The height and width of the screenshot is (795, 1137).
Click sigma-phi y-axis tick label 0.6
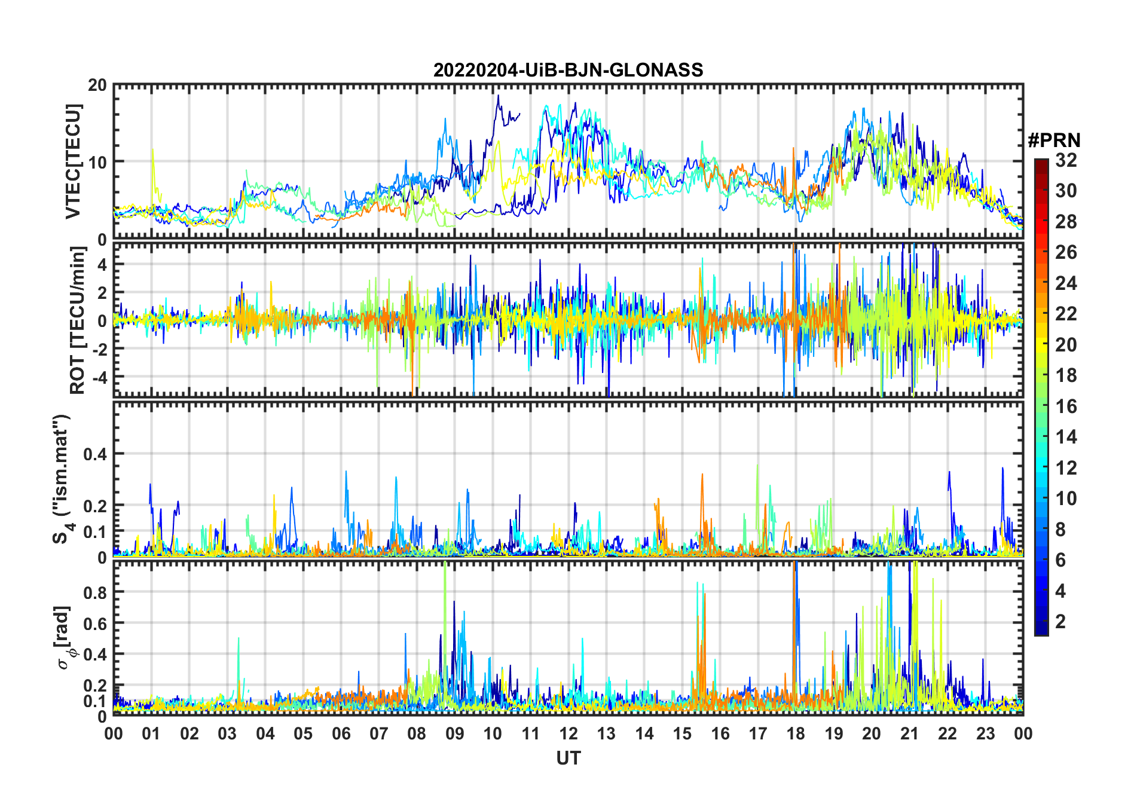(x=96, y=623)
